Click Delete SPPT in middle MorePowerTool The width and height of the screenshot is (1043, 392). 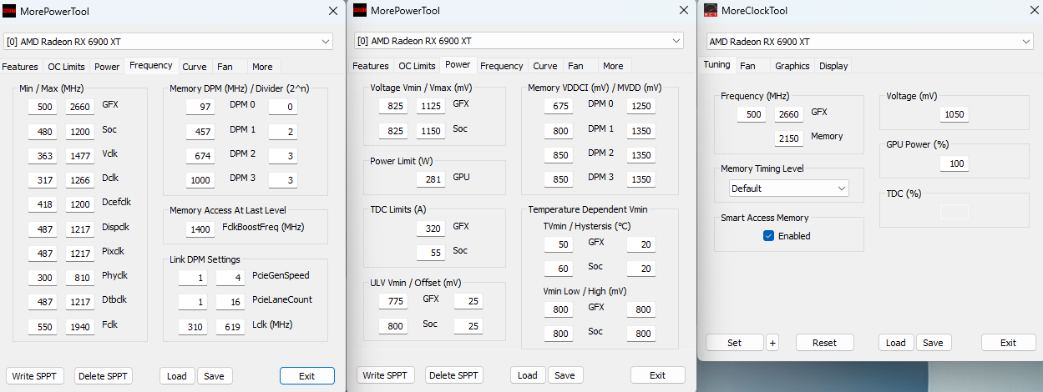pyautogui.click(x=454, y=375)
